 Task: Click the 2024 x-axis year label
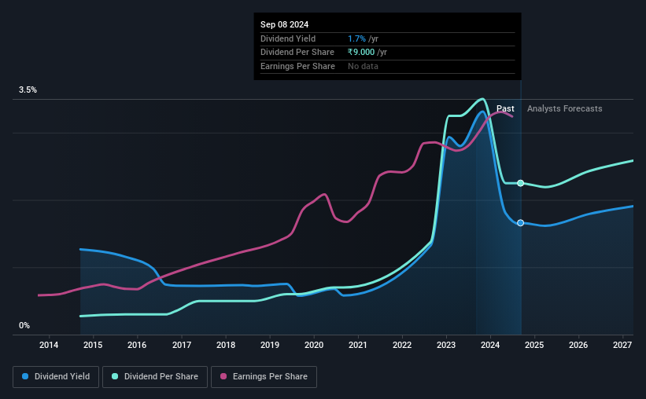click(x=490, y=345)
